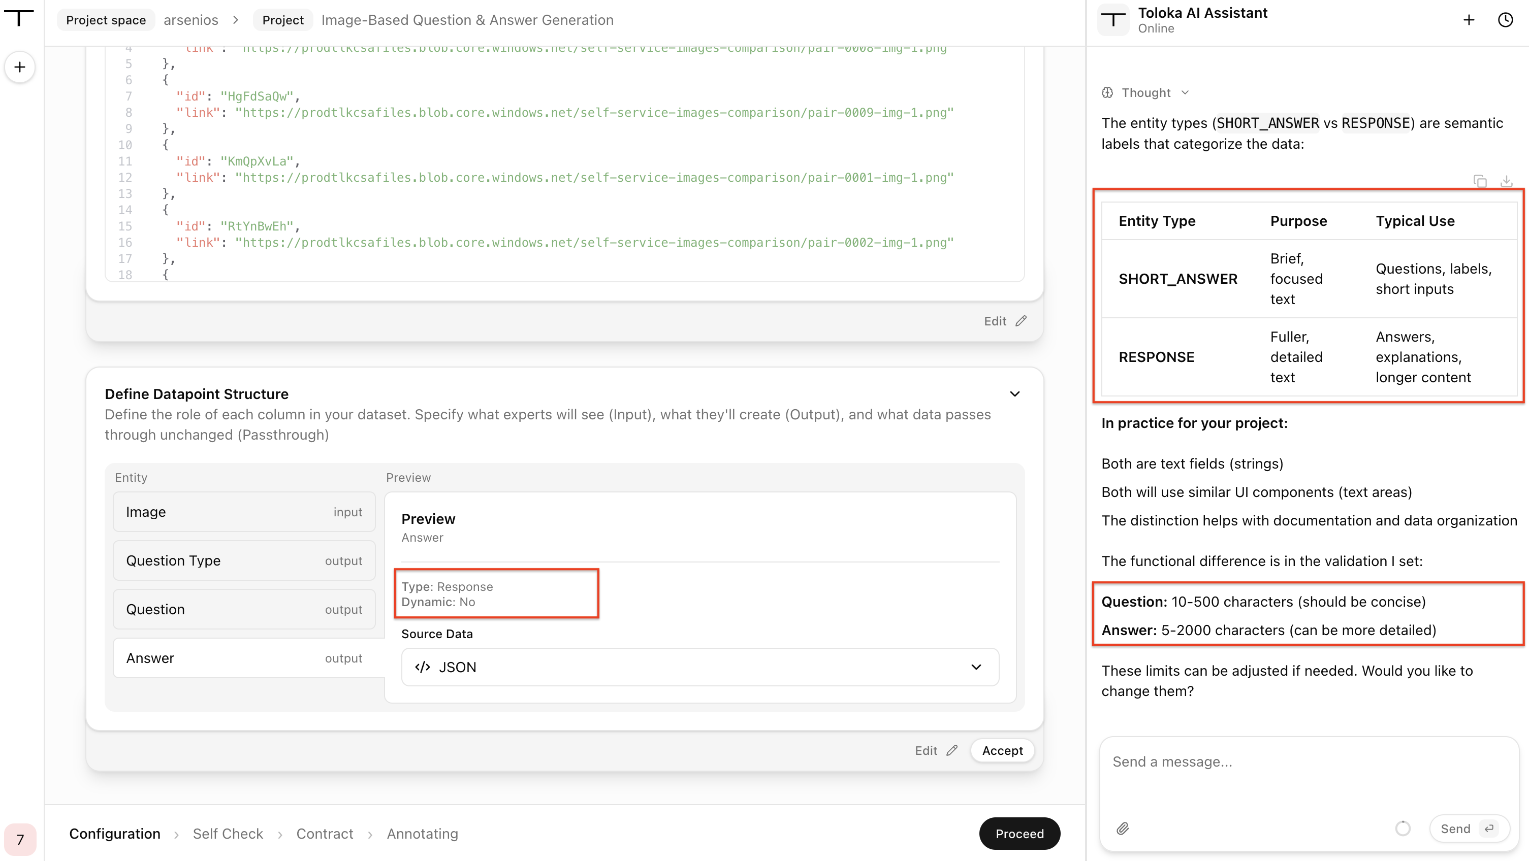Click the Define Datapoint Structure heading
The image size is (1529, 861).
(197, 394)
